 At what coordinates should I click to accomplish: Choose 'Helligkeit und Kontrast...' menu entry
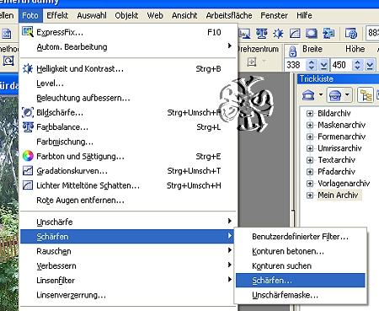[x=128, y=69]
